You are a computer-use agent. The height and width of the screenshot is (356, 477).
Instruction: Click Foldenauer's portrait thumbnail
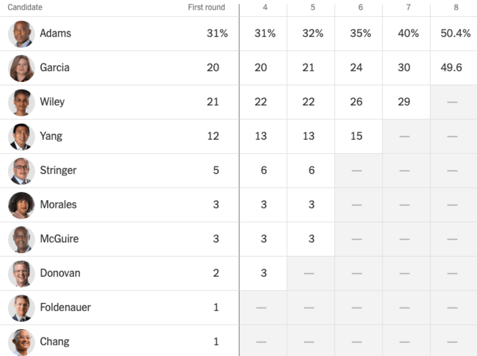click(x=21, y=308)
